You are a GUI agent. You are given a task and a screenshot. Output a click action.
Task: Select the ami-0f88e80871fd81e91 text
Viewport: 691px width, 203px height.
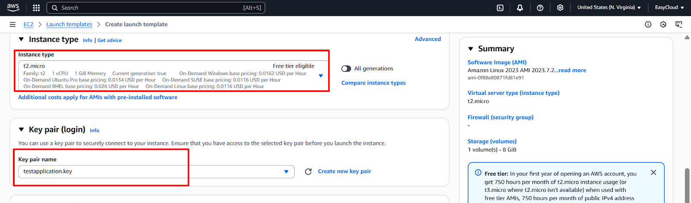[496, 78]
